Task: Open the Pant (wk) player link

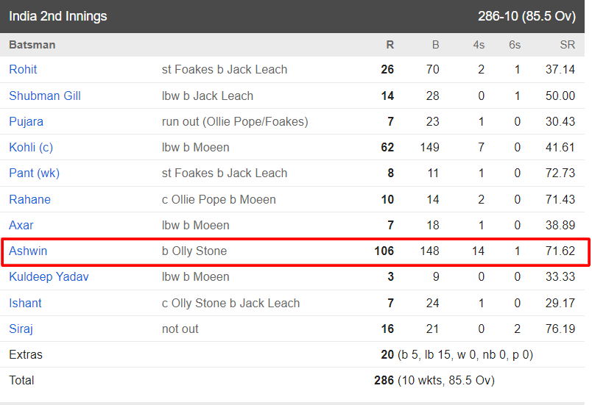Action: 34,173
